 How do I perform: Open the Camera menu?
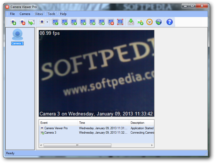[x=25, y=14]
